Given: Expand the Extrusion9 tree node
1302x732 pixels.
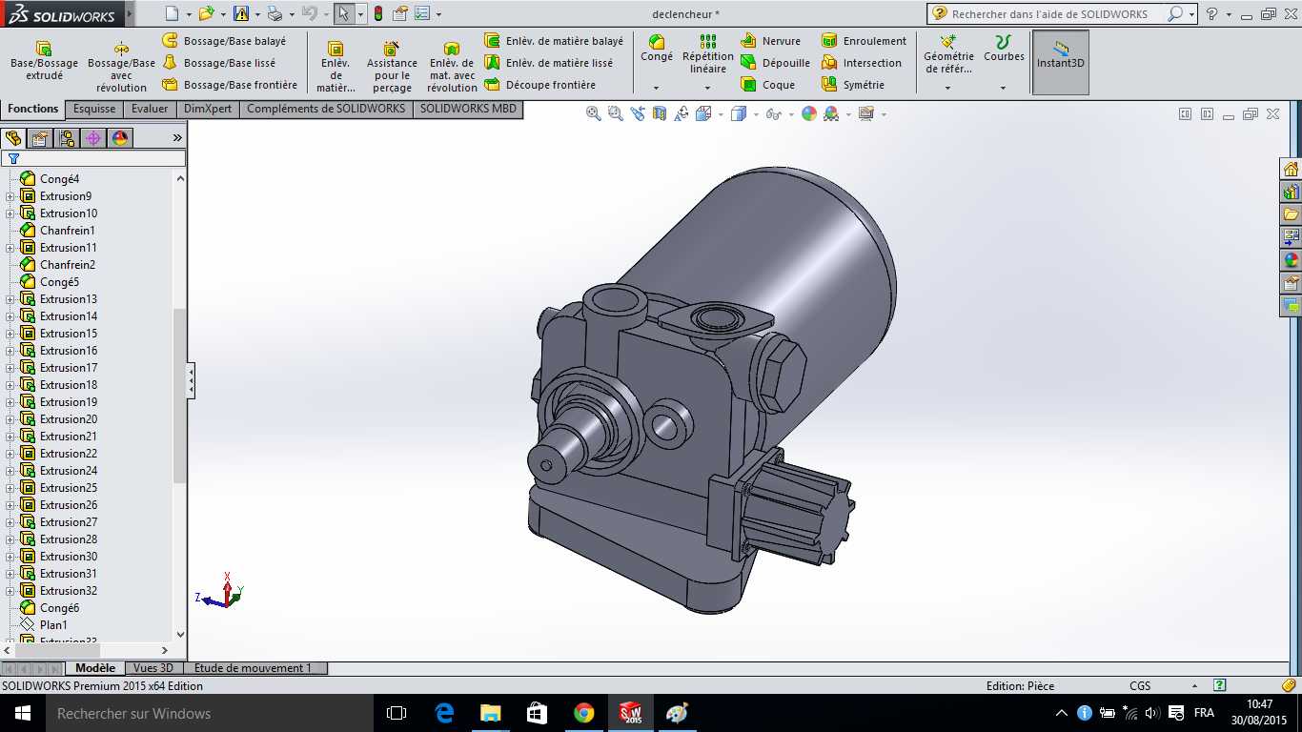Looking at the screenshot, I should click(10, 196).
